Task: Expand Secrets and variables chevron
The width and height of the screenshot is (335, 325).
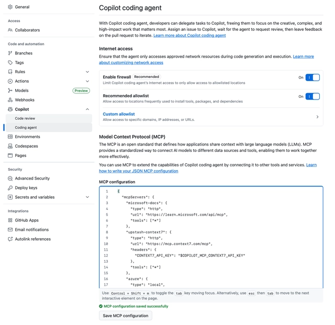Action: coord(87,197)
